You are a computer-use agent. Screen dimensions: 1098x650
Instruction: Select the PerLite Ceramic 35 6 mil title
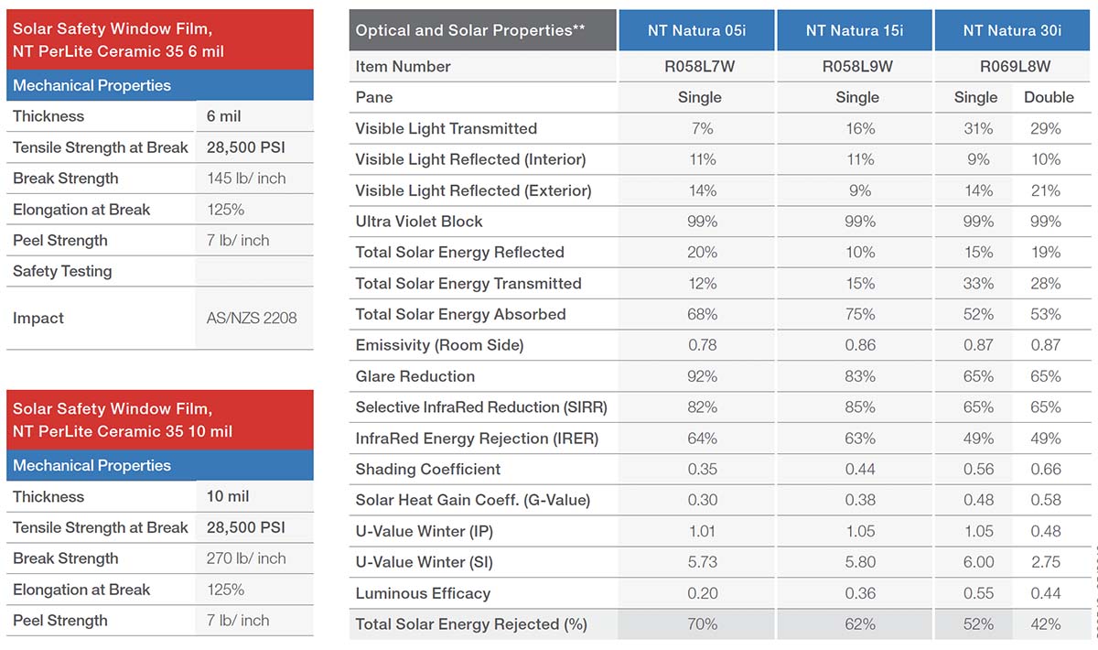pos(119,40)
